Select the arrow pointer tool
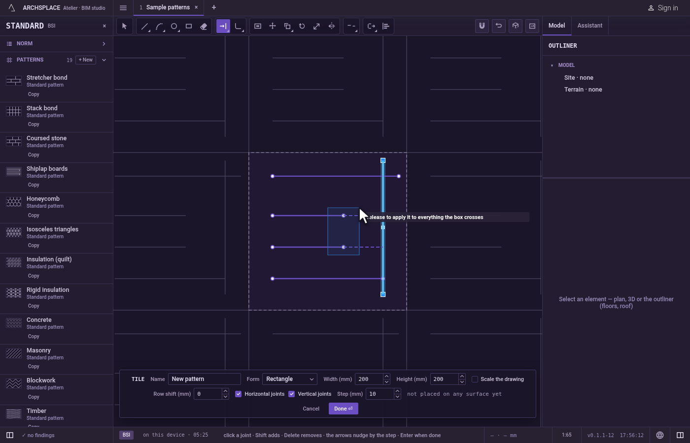The height and width of the screenshot is (443, 690). (124, 26)
